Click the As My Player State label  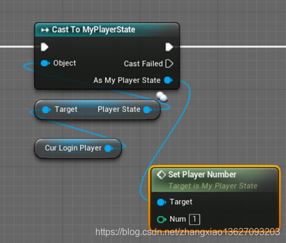click(127, 80)
